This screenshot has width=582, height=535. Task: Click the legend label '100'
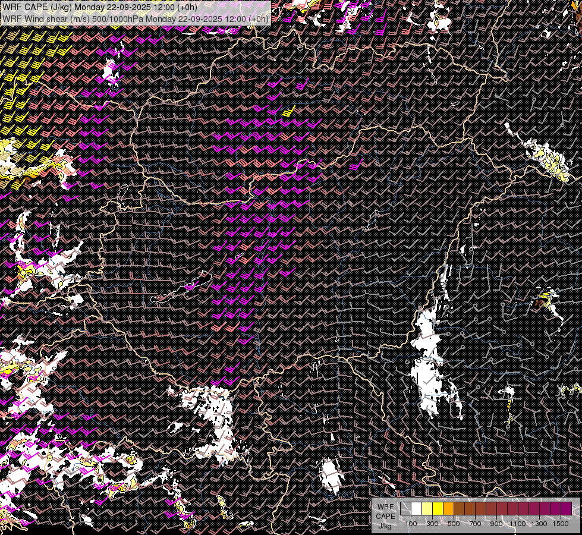(411, 524)
